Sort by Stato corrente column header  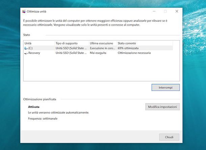(145, 43)
